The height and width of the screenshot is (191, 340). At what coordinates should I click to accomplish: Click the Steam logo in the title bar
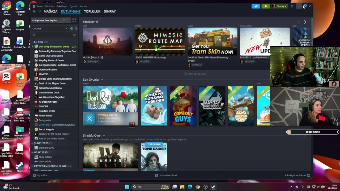pyautogui.click(x=34, y=6)
